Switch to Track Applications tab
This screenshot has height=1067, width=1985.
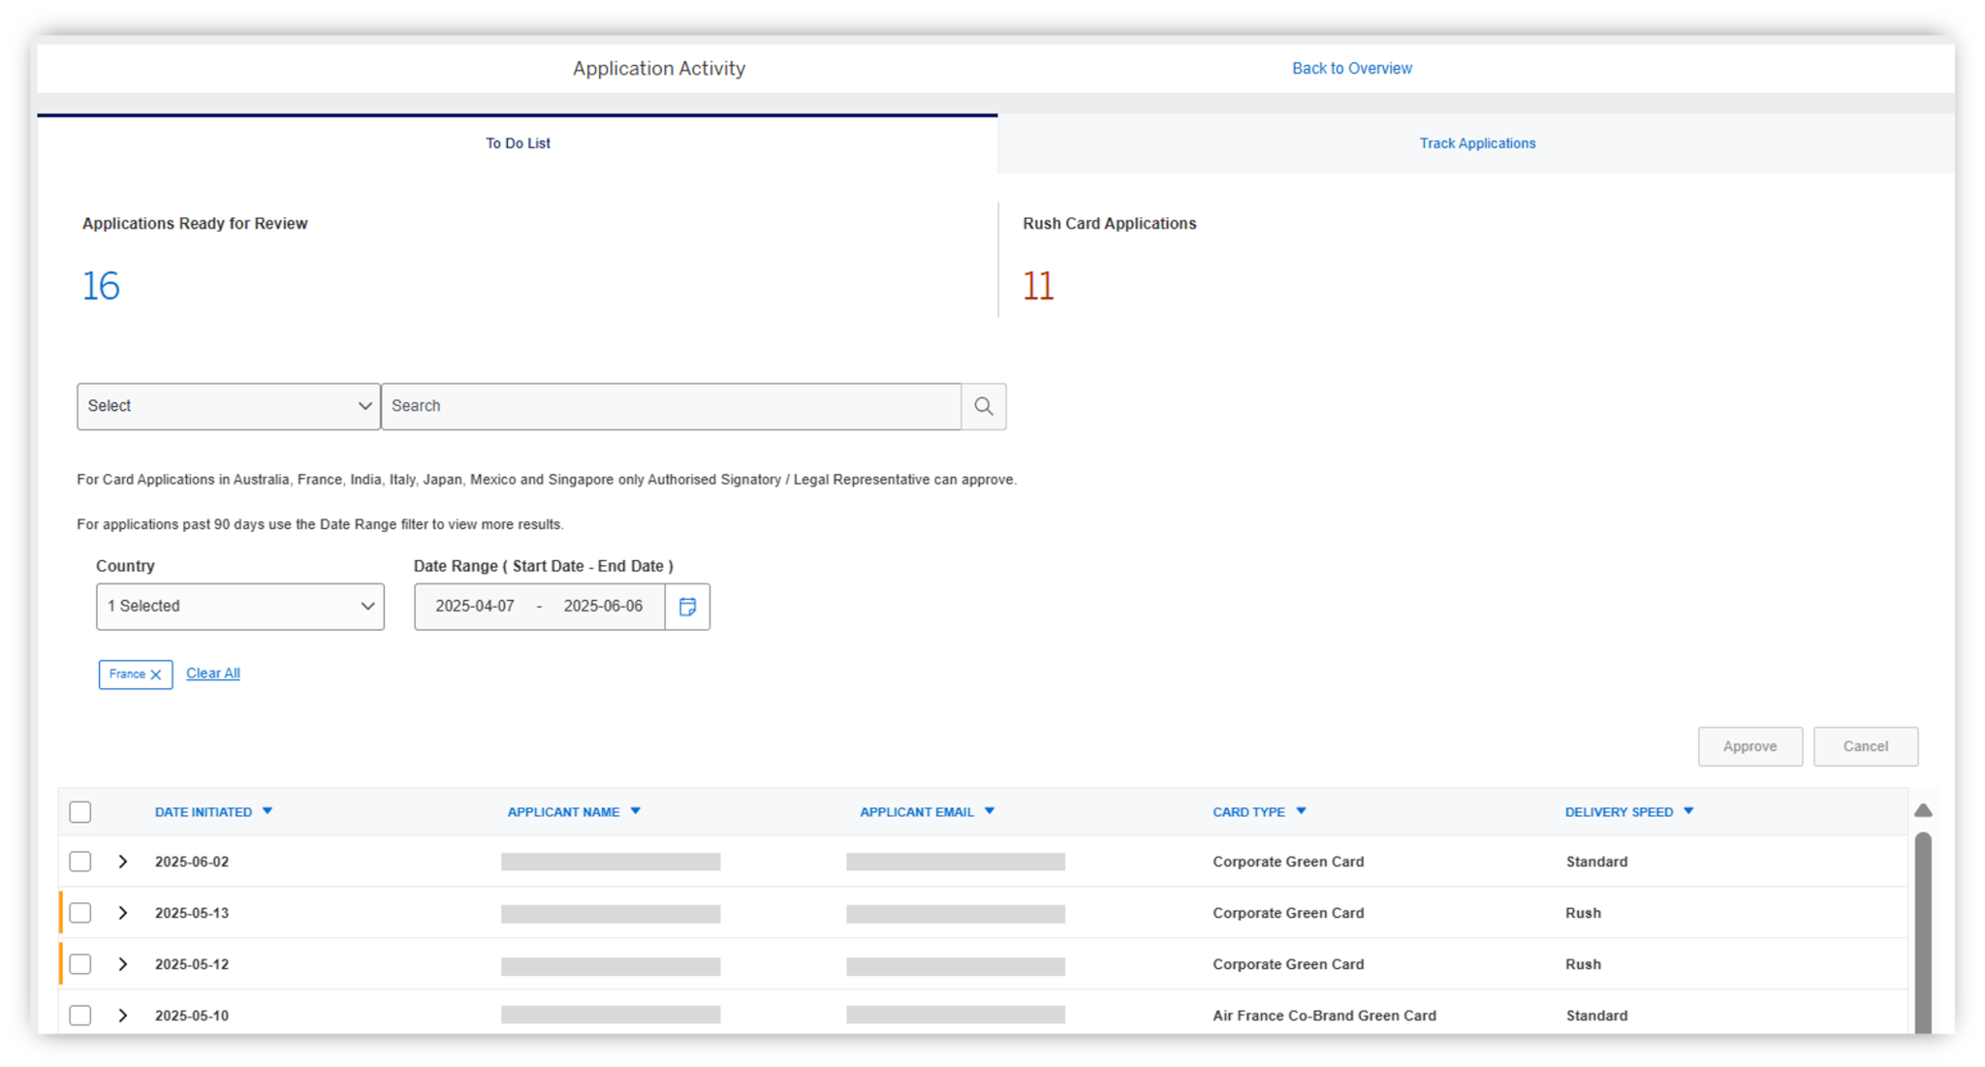pyautogui.click(x=1476, y=143)
